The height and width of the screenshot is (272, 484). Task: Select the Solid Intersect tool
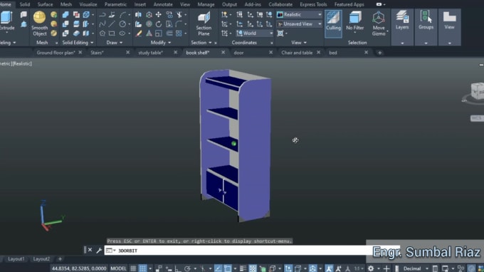pos(65,33)
